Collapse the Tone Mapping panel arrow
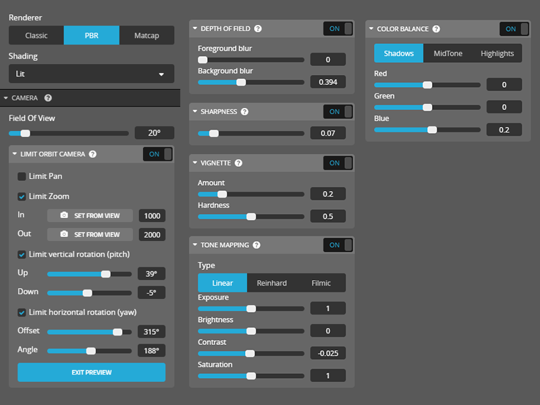This screenshot has height=405, width=540. tap(195, 245)
